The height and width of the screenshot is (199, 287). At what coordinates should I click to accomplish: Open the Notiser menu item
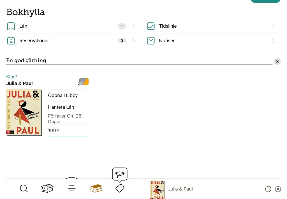click(x=167, y=41)
